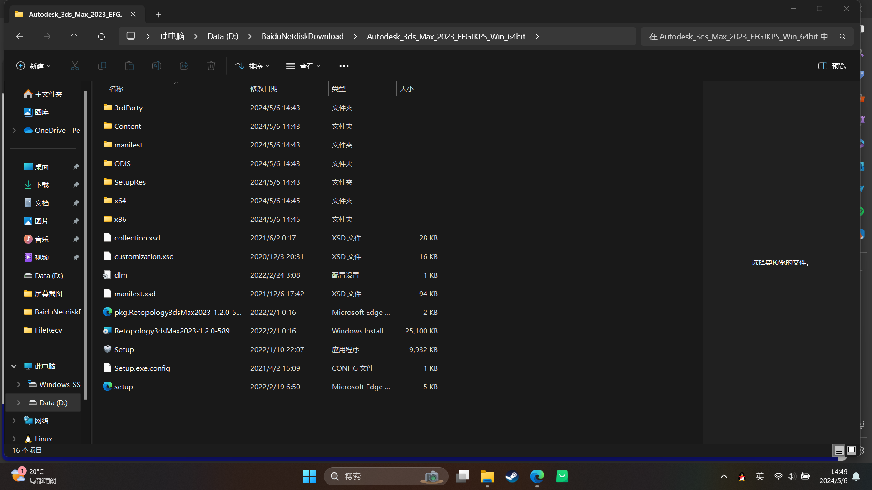Collapse 此电脑 tree node
This screenshot has height=490, width=872.
(14, 366)
